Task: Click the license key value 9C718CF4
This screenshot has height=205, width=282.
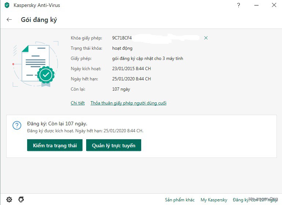Action: (122, 38)
